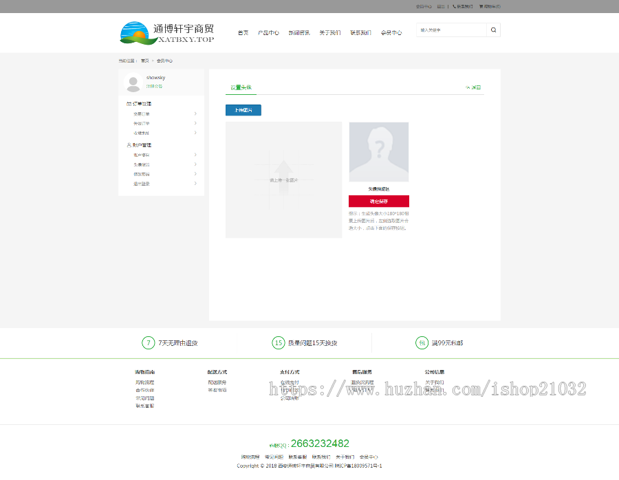Click the 账户管理 person icon in sidebar
Screen dimensions: 619x480
click(x=129, y=144)
